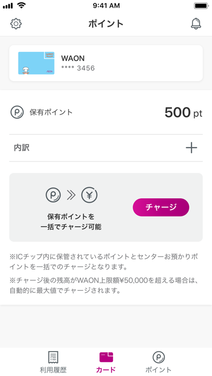Tap the 500 pt balance value
Viewport: 212px width, 376px height.
(183, 112)
